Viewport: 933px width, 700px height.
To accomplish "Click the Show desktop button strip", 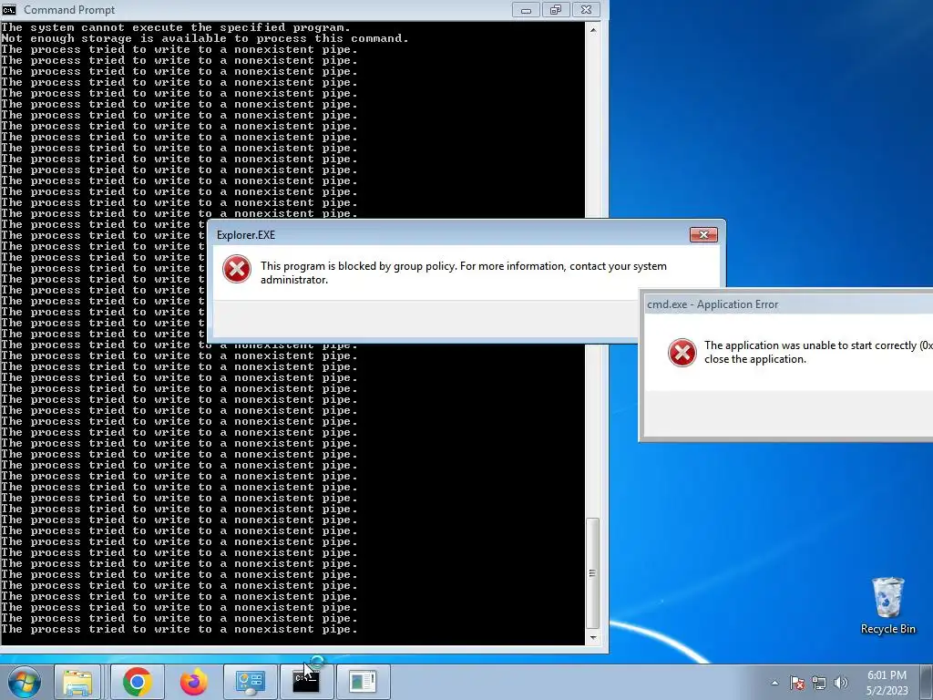I will [927, 682].
